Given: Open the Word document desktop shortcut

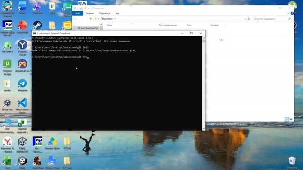Looking at the screenshot, I should [x=22, y=6].
